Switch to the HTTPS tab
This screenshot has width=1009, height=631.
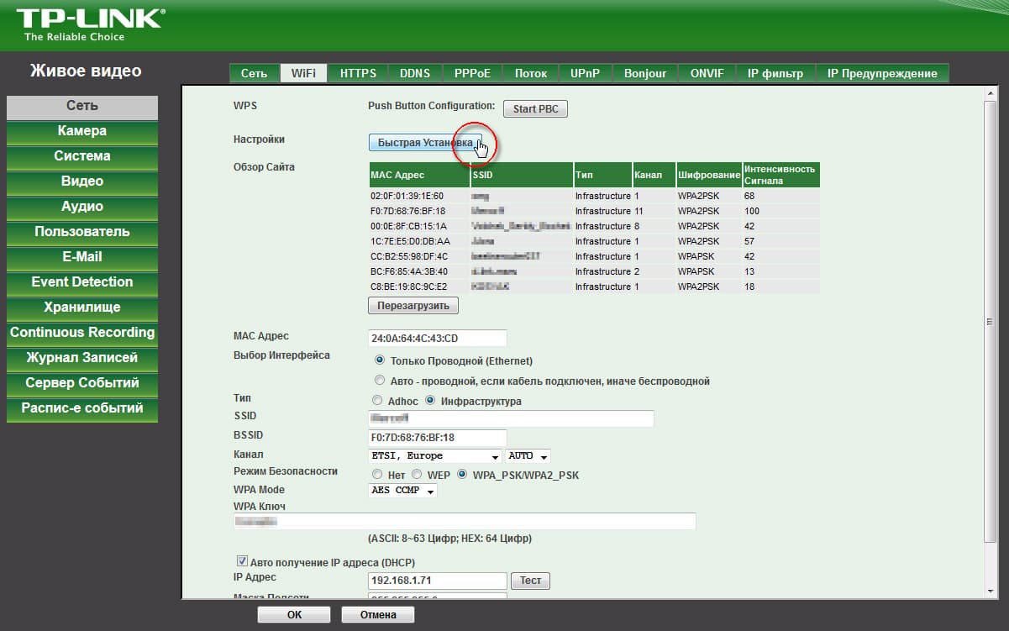pyautogui.click(x=358, y=73)
